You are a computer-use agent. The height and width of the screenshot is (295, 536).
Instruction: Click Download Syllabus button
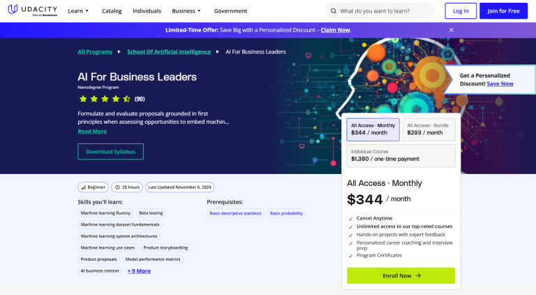tap(111, 152)
